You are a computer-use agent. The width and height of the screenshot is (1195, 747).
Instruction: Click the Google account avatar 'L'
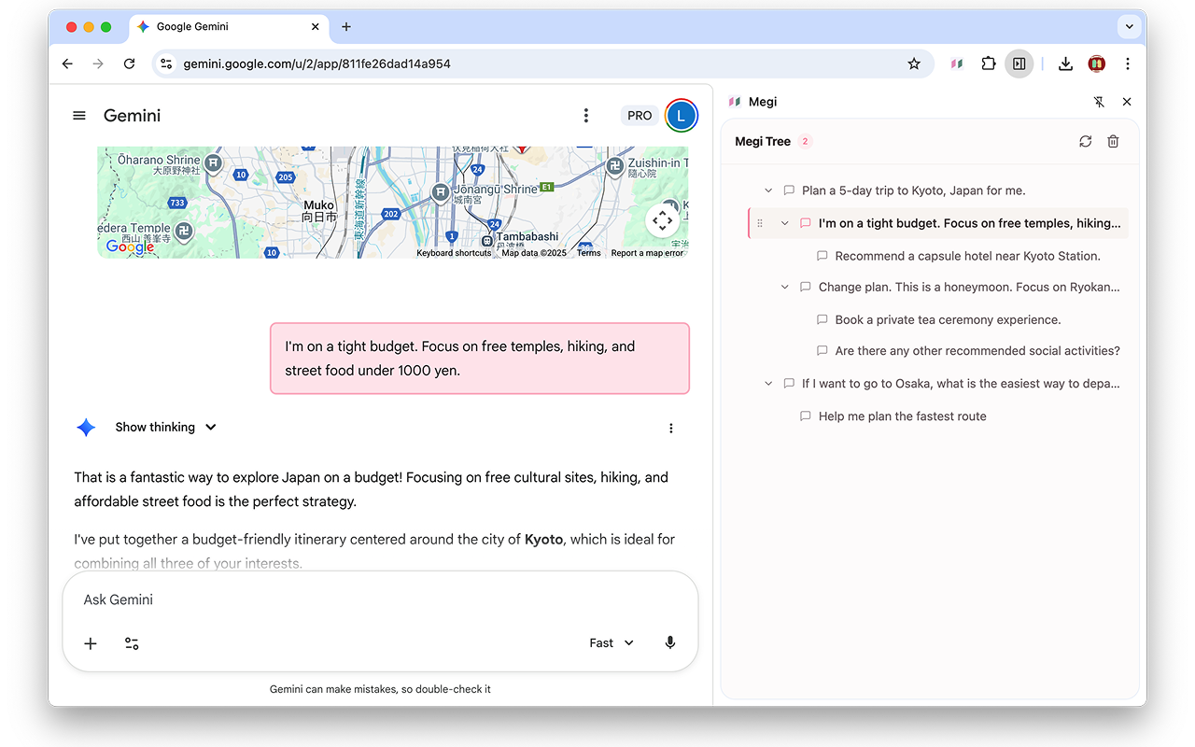tap(682, 116)
